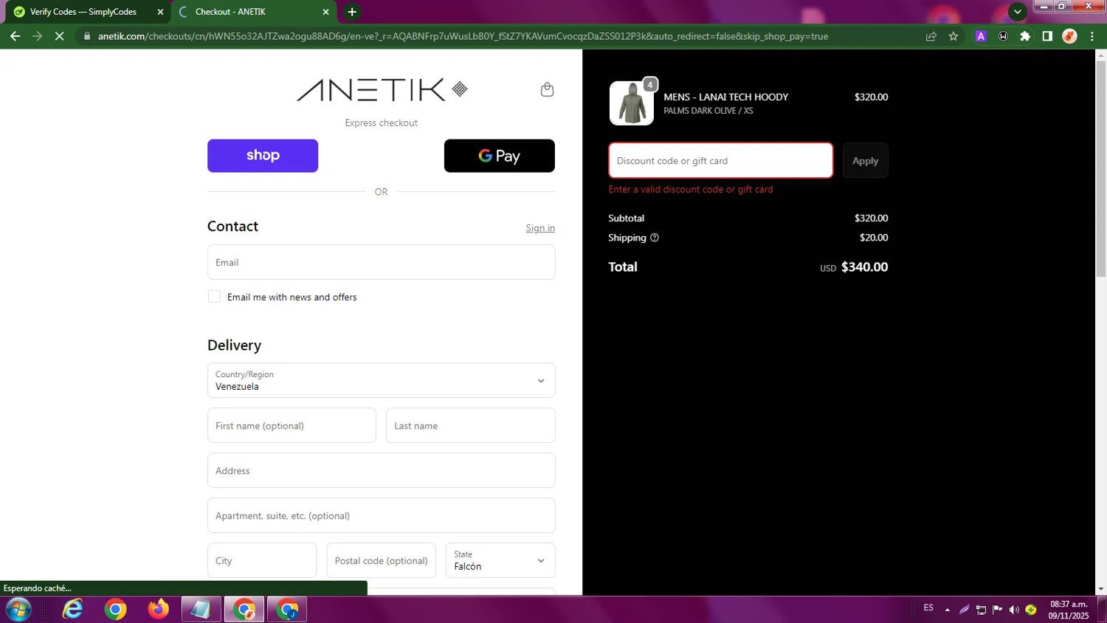Close the Checkout - ANETIK tab
1107x623 pixels.
tap(325, 12)
